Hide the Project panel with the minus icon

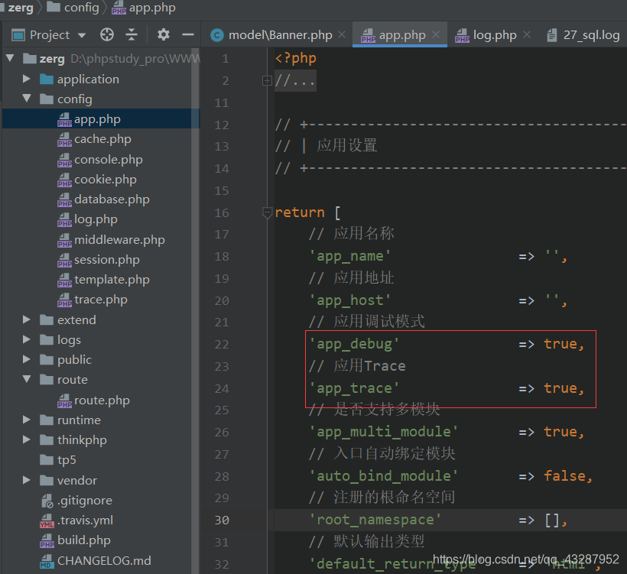[x=187, y=34]
